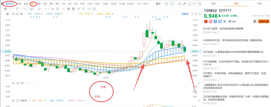Open the 显示 display dropdown
The width and height of the screenshot is (271, 107).
(159, 3)
